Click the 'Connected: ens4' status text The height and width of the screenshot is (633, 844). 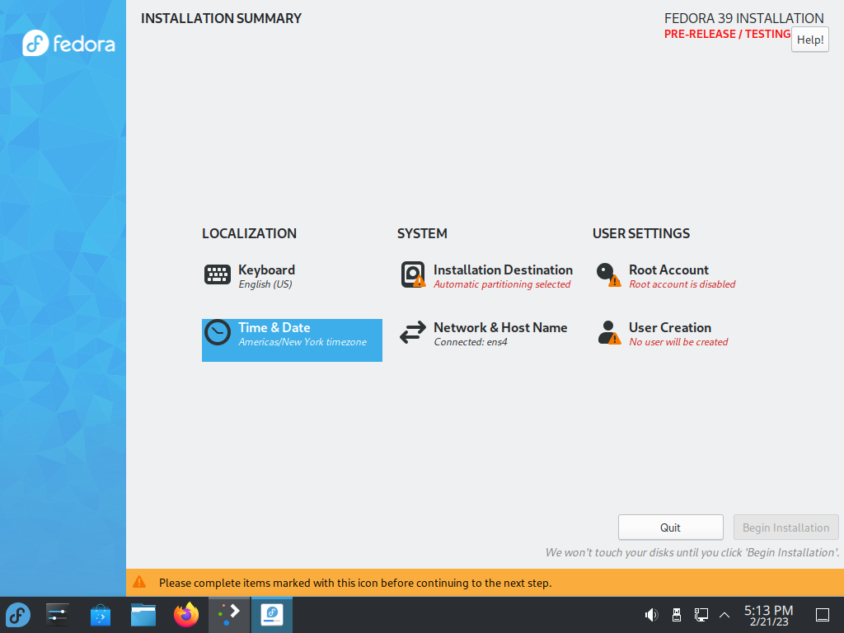(x=471, y=342)
